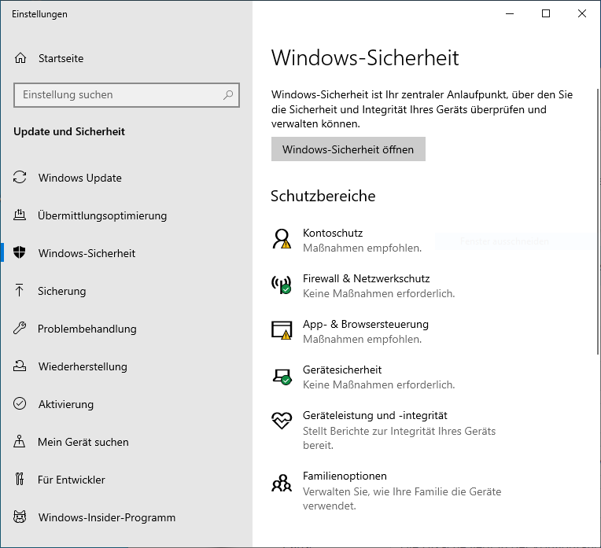Click the Problembehandlung wrench icon
Screen dimensions: 601x548
tap(19, 328)
